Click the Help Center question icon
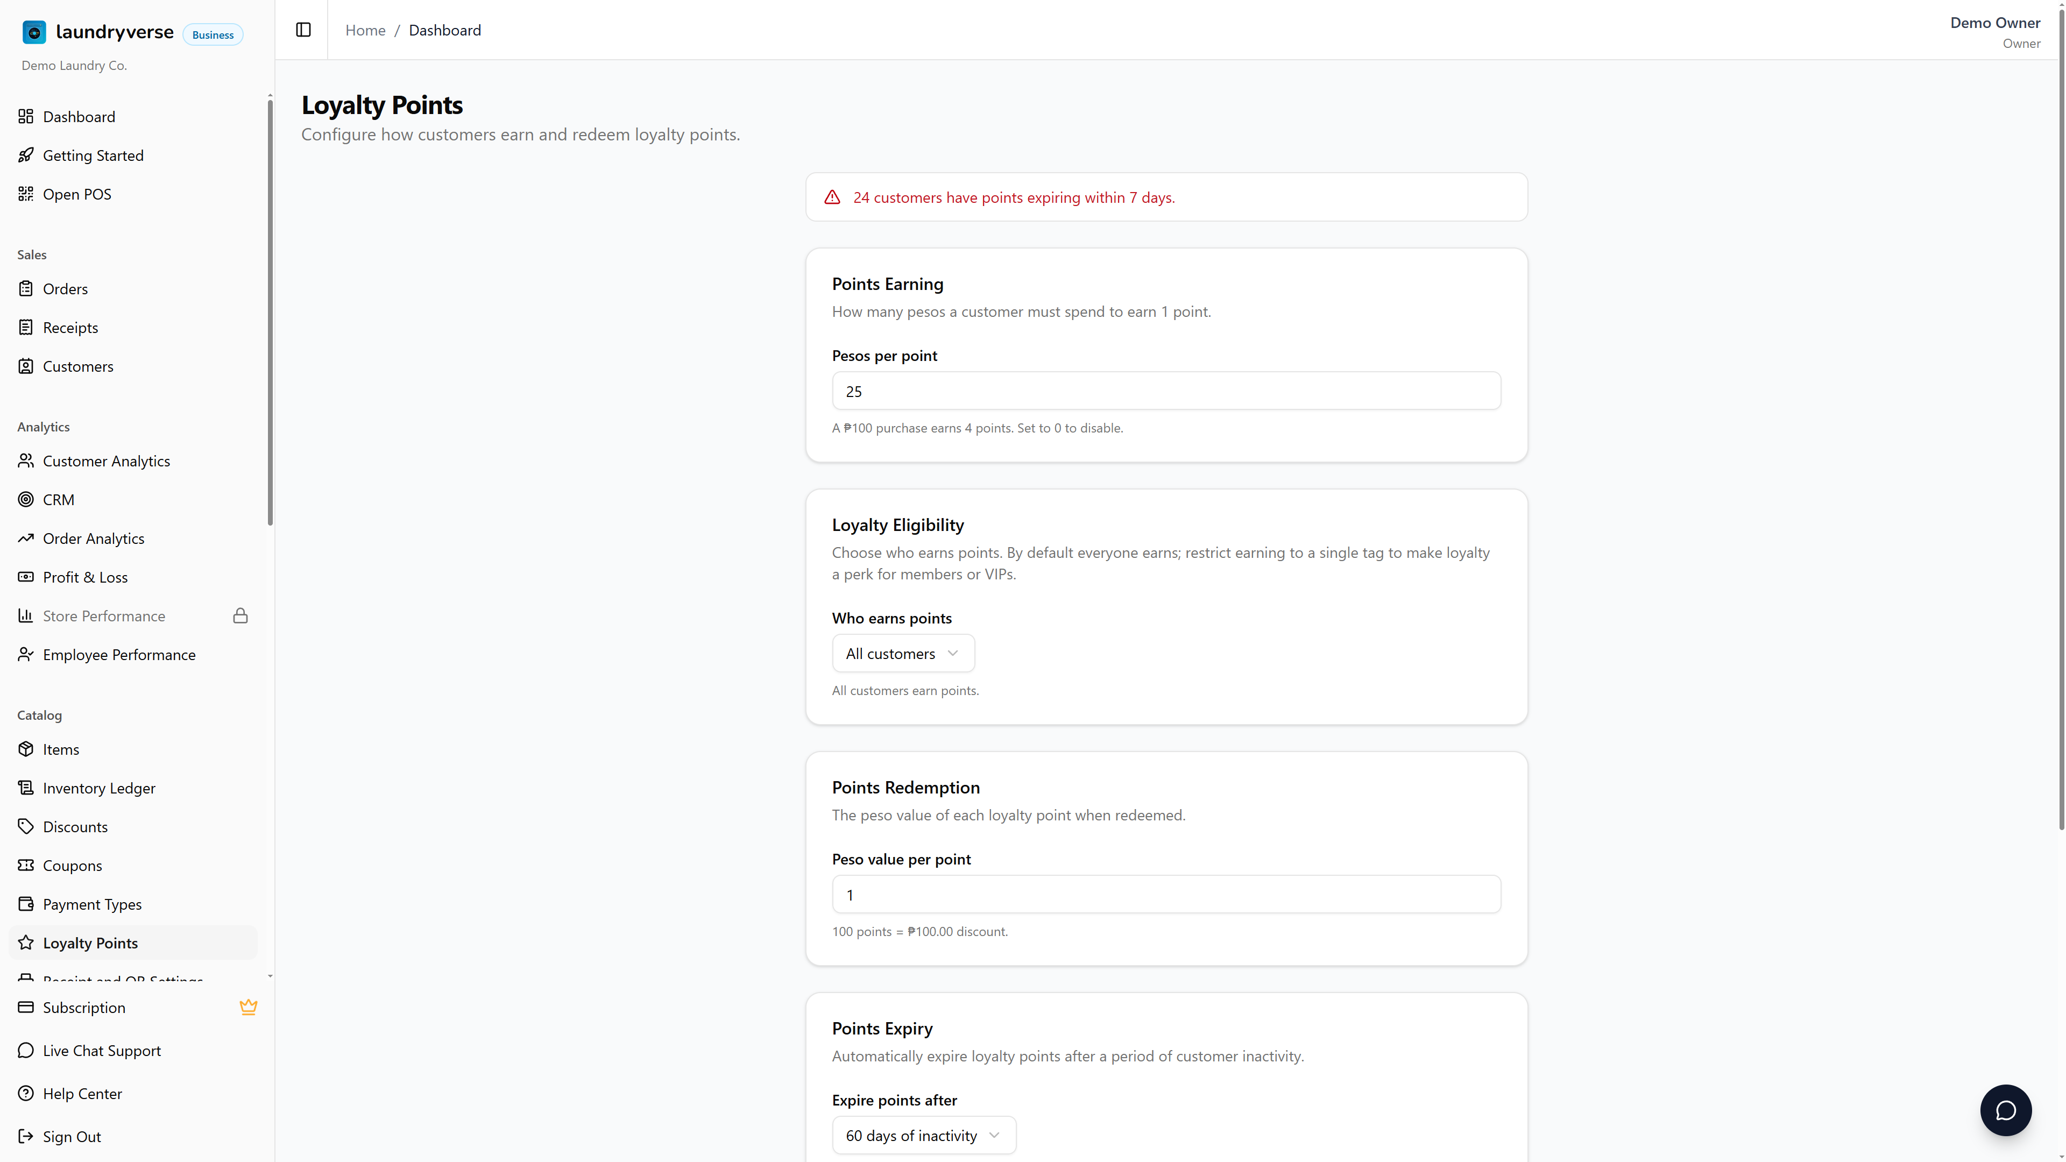This screenshot has height=1162, width=2066. point(26,1093)
